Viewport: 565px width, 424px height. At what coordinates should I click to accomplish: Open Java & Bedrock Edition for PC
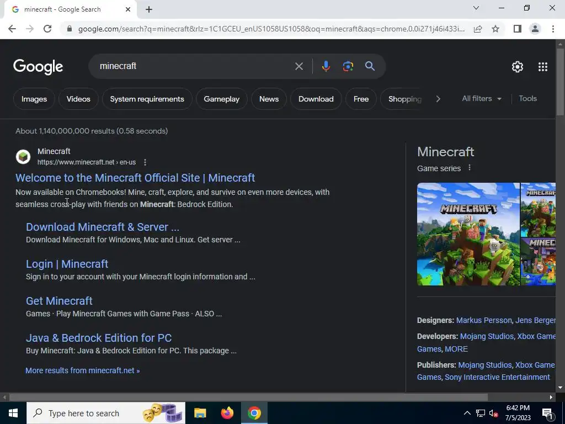tap(99, 338)
